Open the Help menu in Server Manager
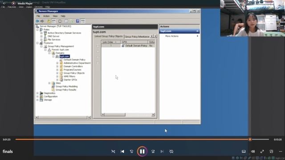The width and height of the screenshot is (285, 160). tap(63, 16)
